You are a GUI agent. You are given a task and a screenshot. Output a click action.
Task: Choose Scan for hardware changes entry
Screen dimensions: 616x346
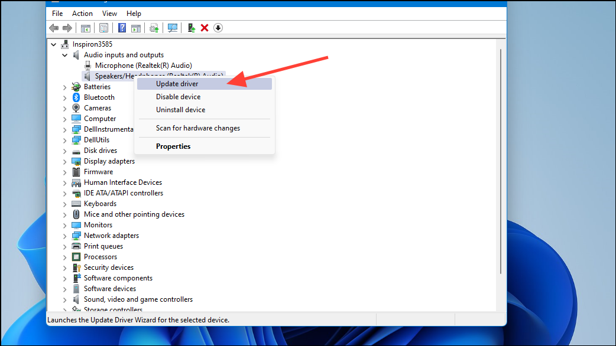click(x=205, y=128)
